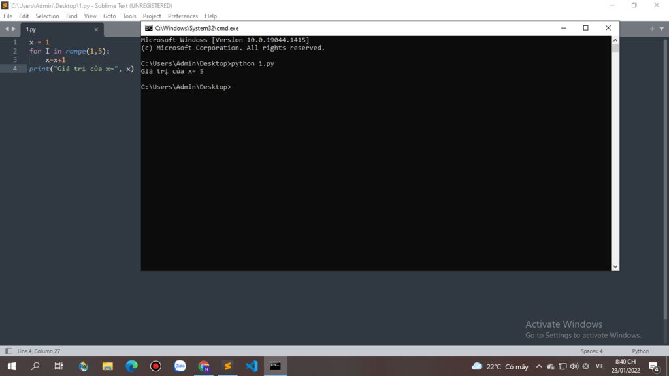
Task: Open clock and calendar 8:40 CH
Action: (625, 366)
